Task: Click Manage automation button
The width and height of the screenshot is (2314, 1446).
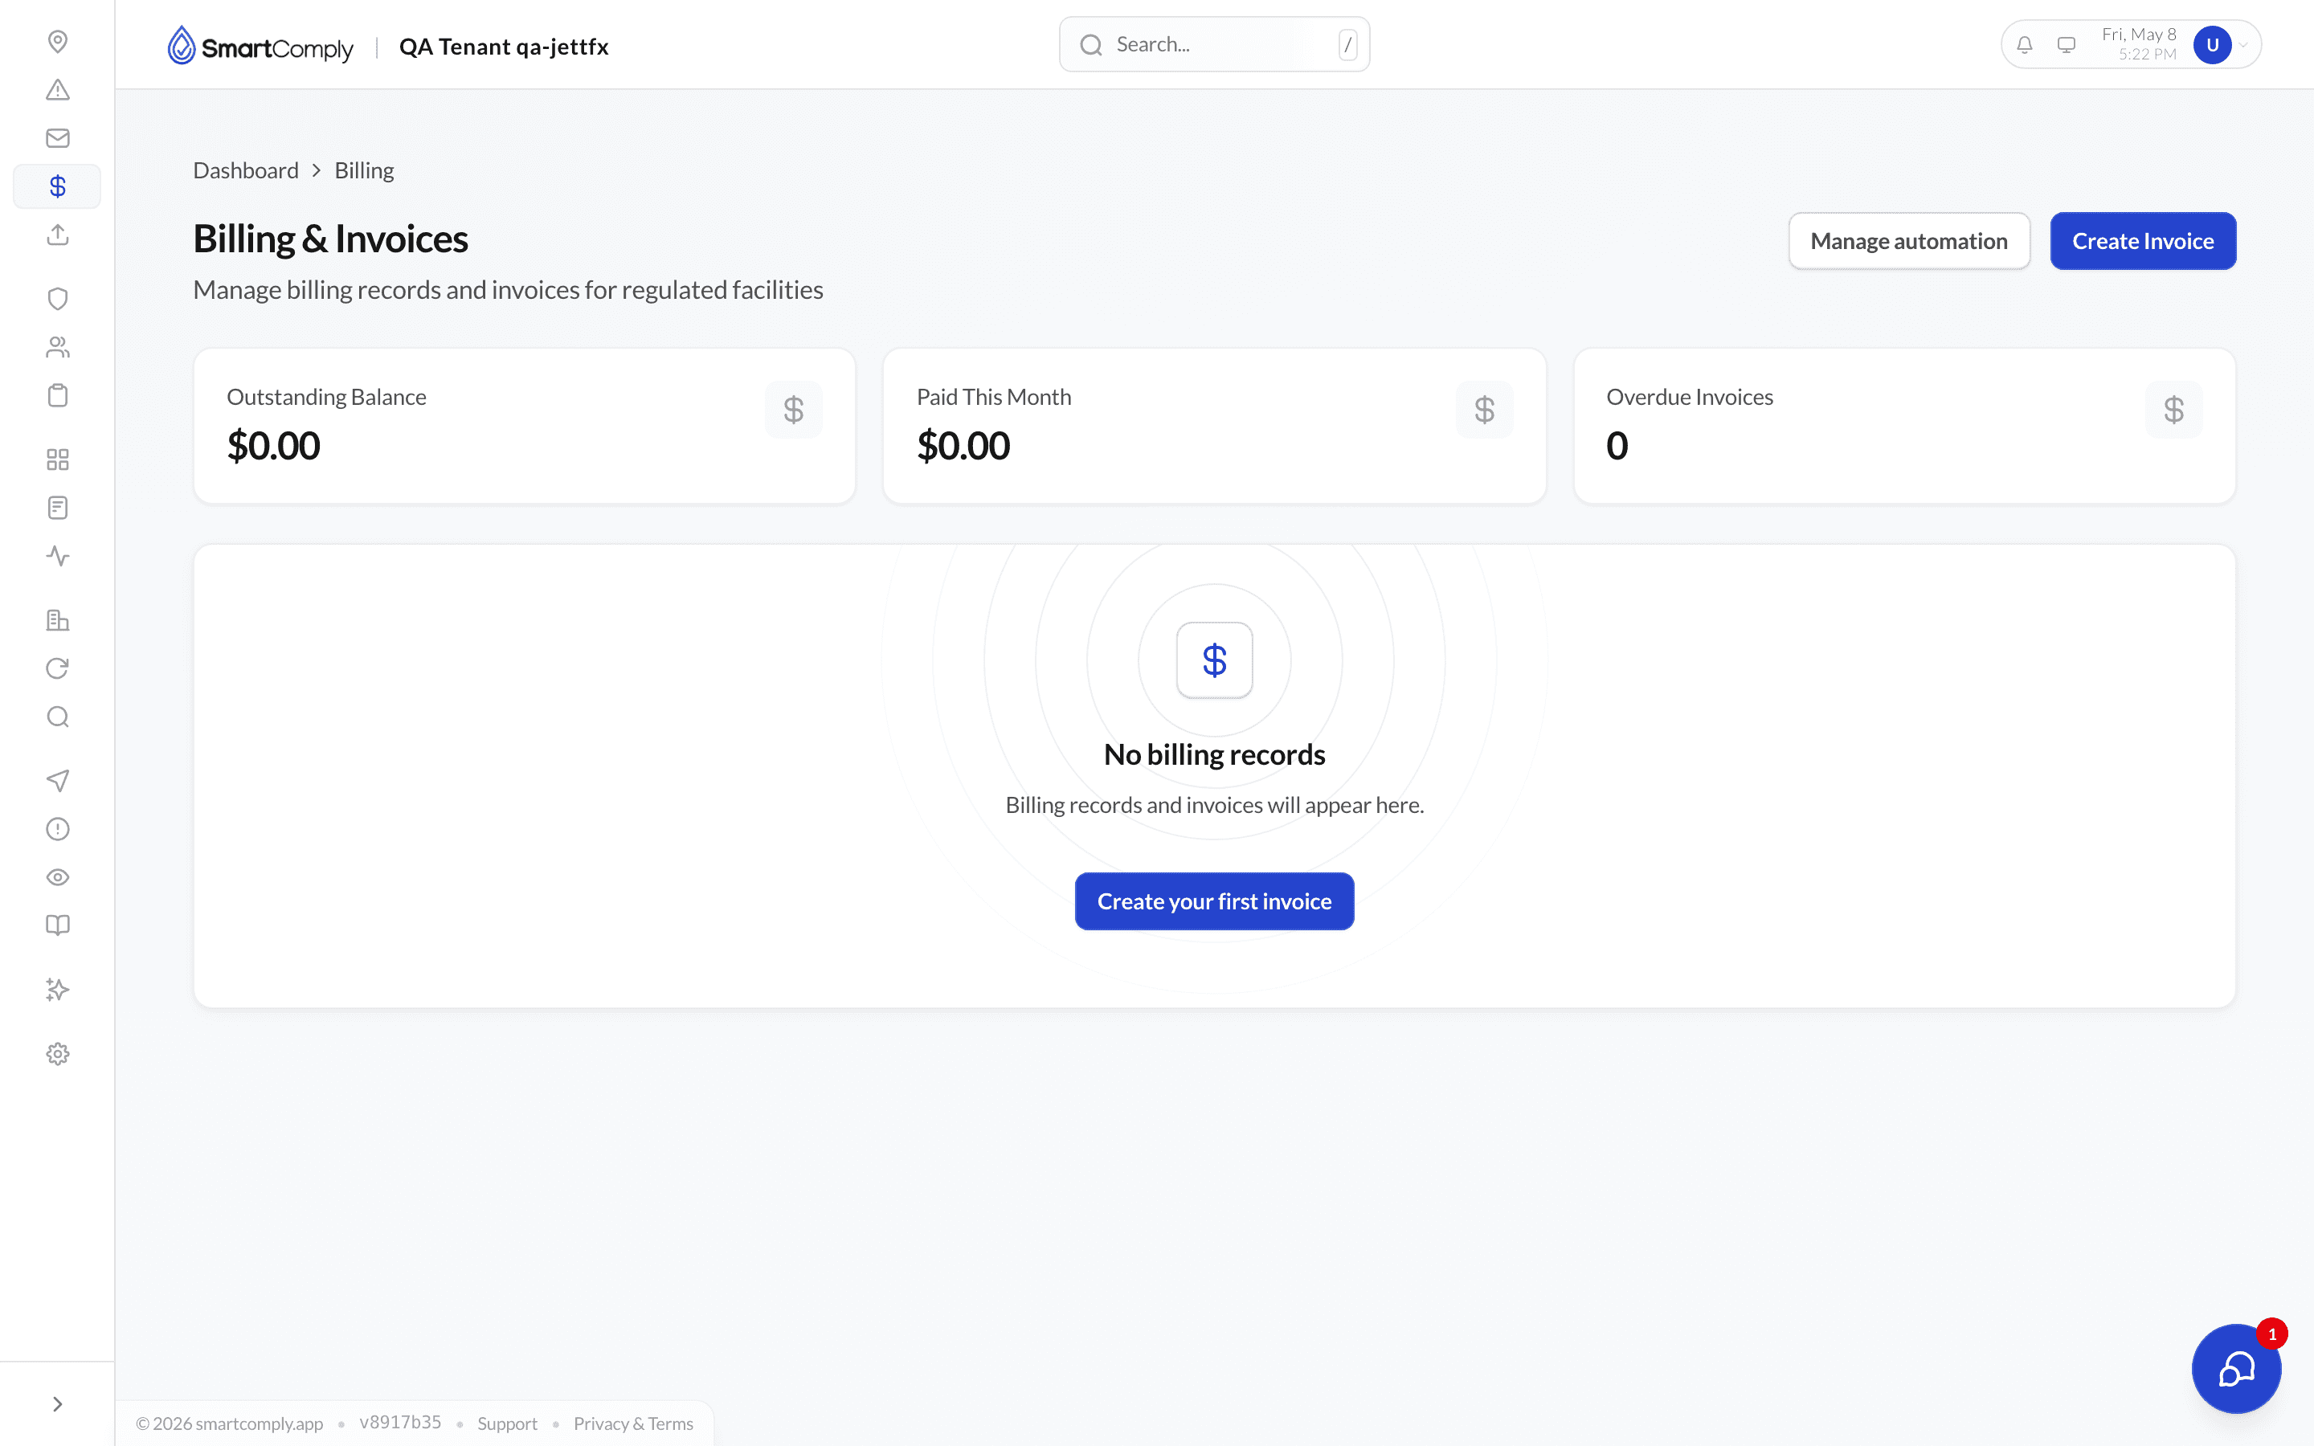Action: click(1908, 241)
